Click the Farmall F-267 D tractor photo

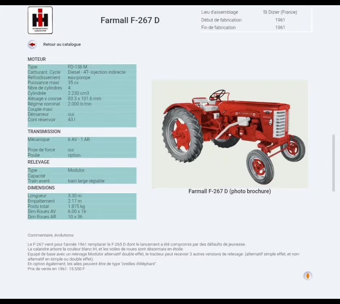tap(230, 134)
